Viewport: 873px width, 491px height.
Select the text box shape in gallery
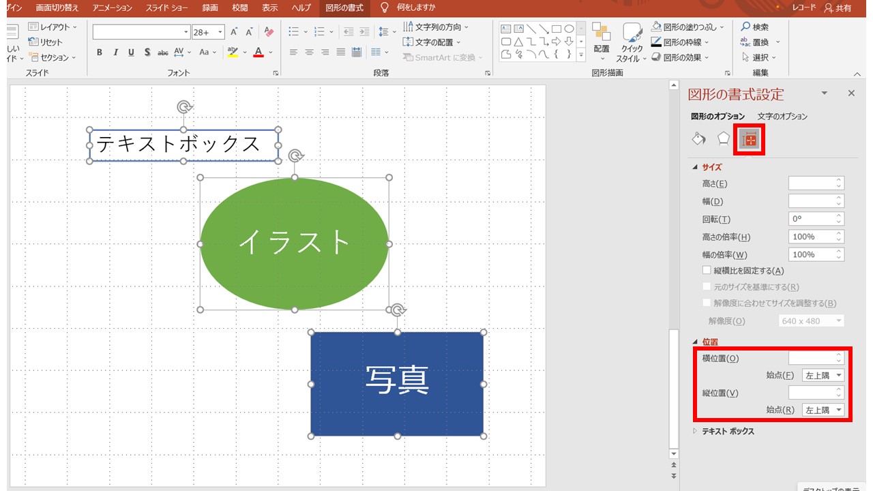click(x=506, y=29)
